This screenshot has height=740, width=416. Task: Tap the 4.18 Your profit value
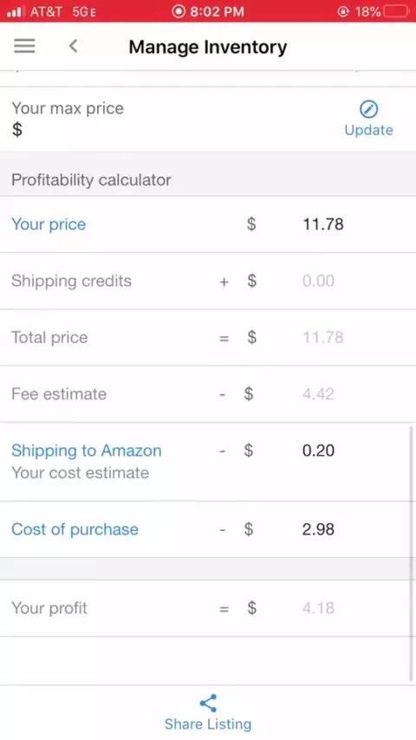[318, 608]
